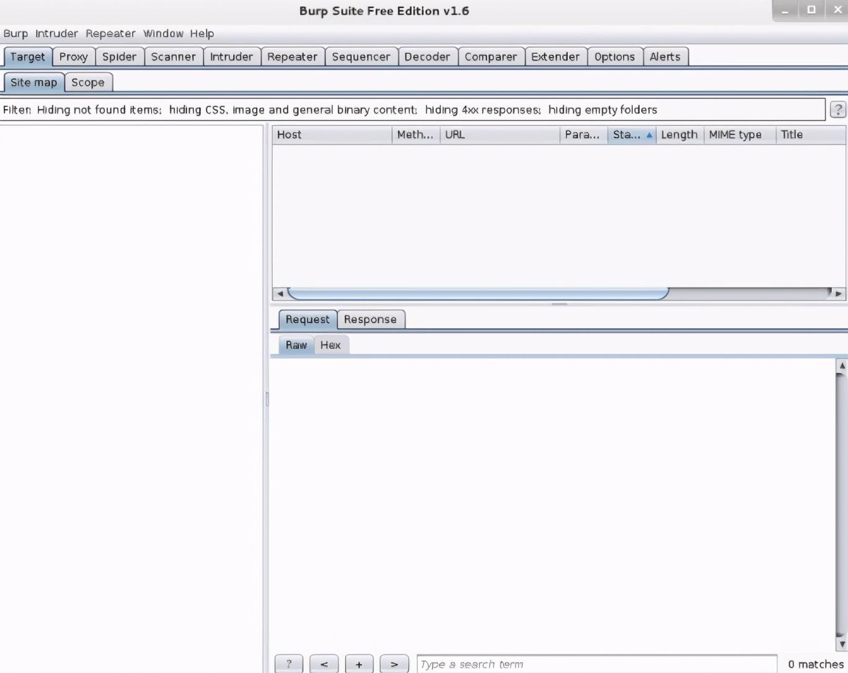The height and width of the screenshot is (673, 848).
Task: Open the Intruder menu in menu bar
Action: pyautogui.click(x=56, y=33)
